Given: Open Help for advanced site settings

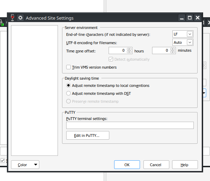Looking at the screenshot, I should (x=185, y=165).
